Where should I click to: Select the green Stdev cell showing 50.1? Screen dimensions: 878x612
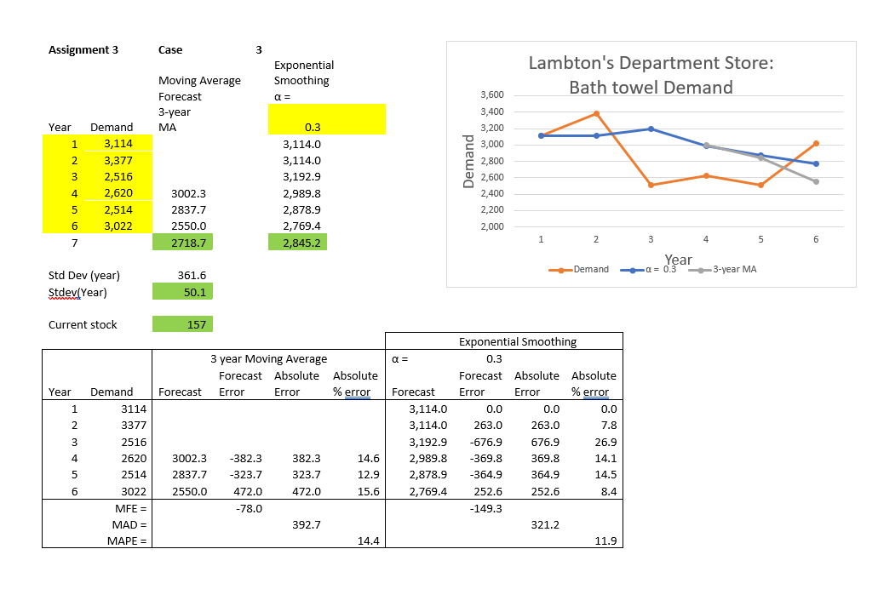[182, 292]
